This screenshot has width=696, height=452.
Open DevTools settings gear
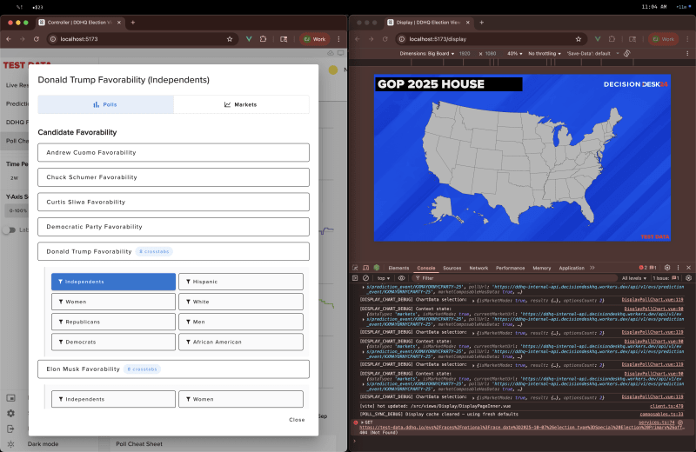tap(668, 268)
